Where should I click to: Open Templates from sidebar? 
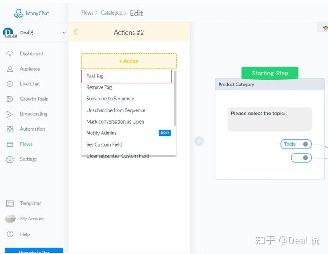tap(31, 204)
